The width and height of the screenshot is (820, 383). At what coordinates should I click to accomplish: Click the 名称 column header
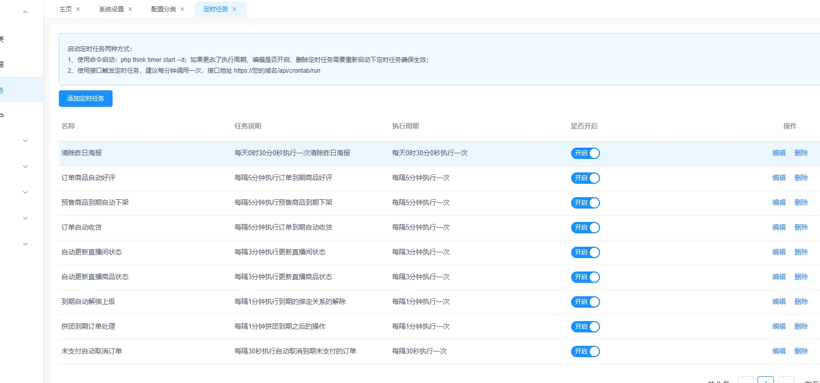point(68,126)
